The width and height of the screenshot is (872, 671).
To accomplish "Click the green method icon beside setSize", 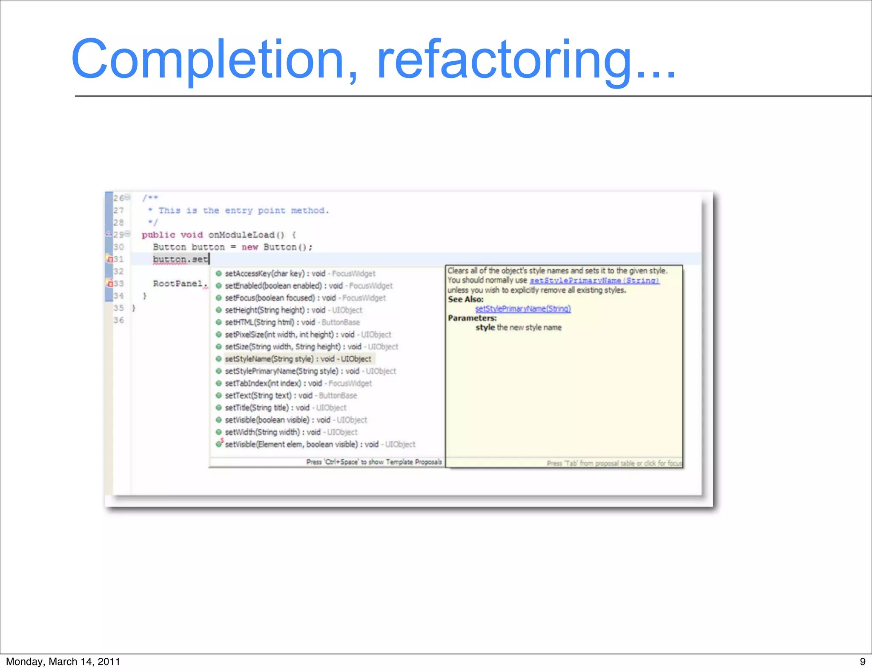I will [219, 347].
